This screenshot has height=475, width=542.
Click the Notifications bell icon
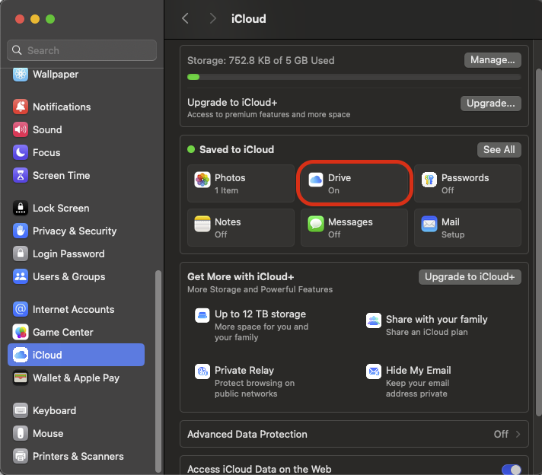tap(21, 107)
